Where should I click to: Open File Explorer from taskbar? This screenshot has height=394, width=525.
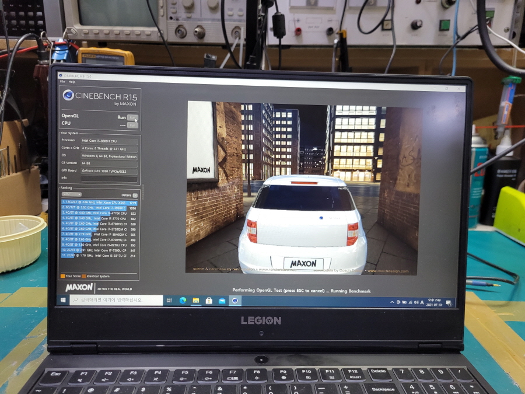pos(196,301)
